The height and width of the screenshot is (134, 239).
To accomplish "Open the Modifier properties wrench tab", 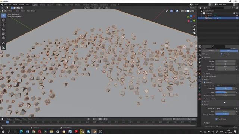I will coord(199,77).
